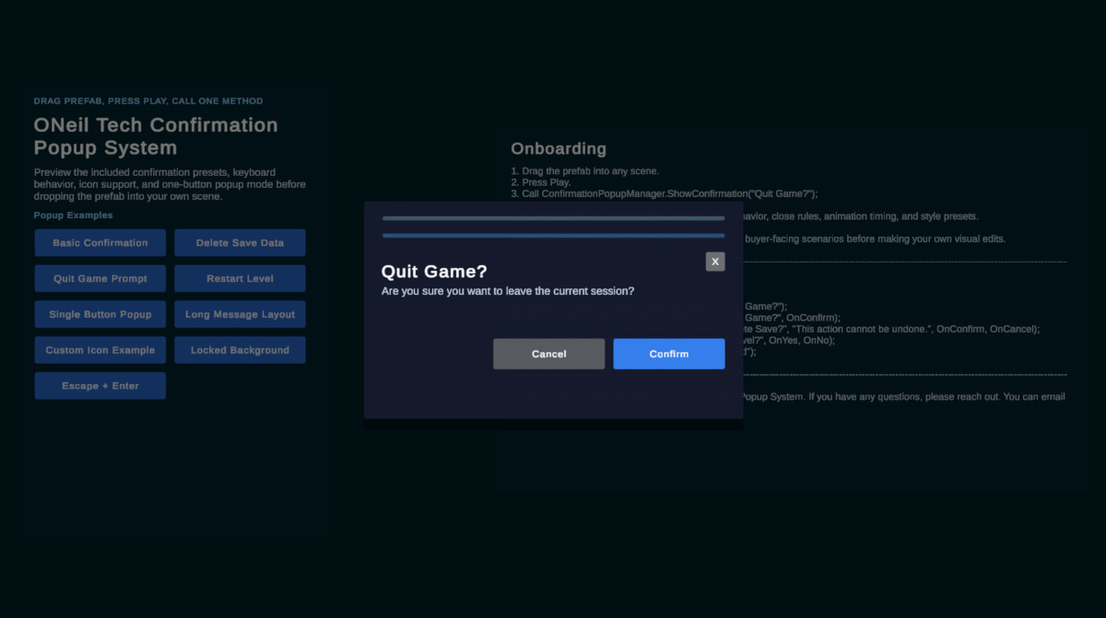This screenshot has height=618, width=1106.
Task: Open the Single Button Popup example
Action: click(100, 314)
